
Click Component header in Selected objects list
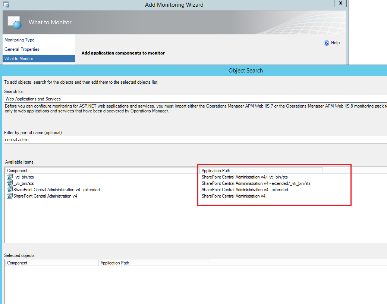[x=51, y=263]
